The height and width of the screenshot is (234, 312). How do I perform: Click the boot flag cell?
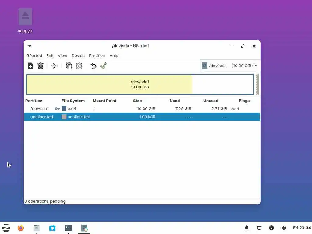coord(235,109)
